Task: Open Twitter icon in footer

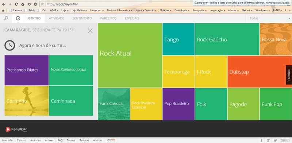Action: point(276,140)
